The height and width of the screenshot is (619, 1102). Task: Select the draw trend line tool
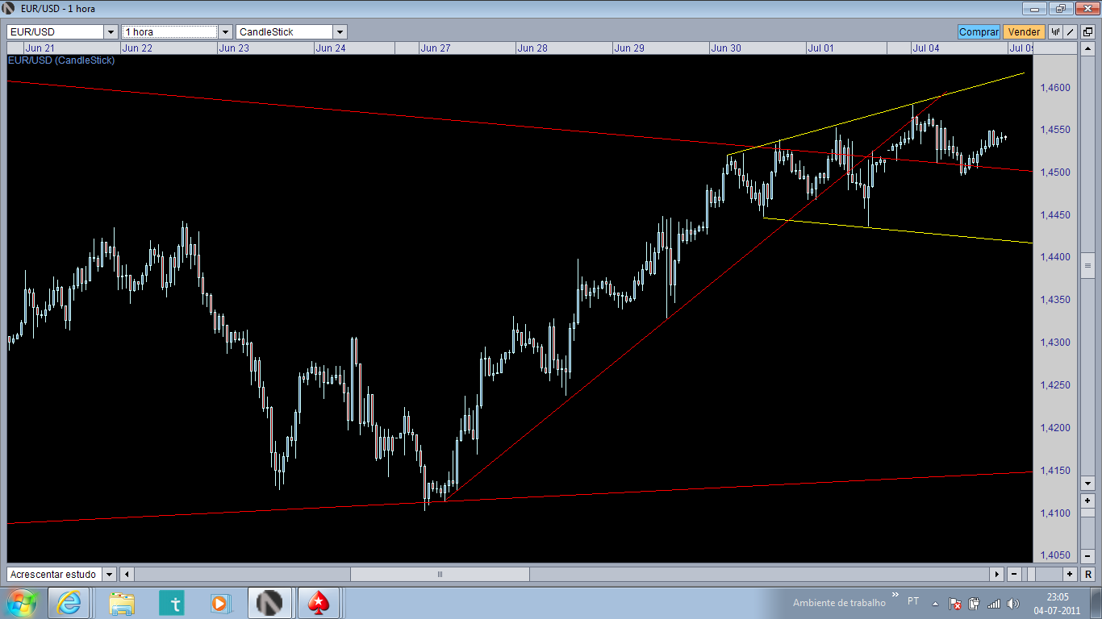pos(1071,31)
